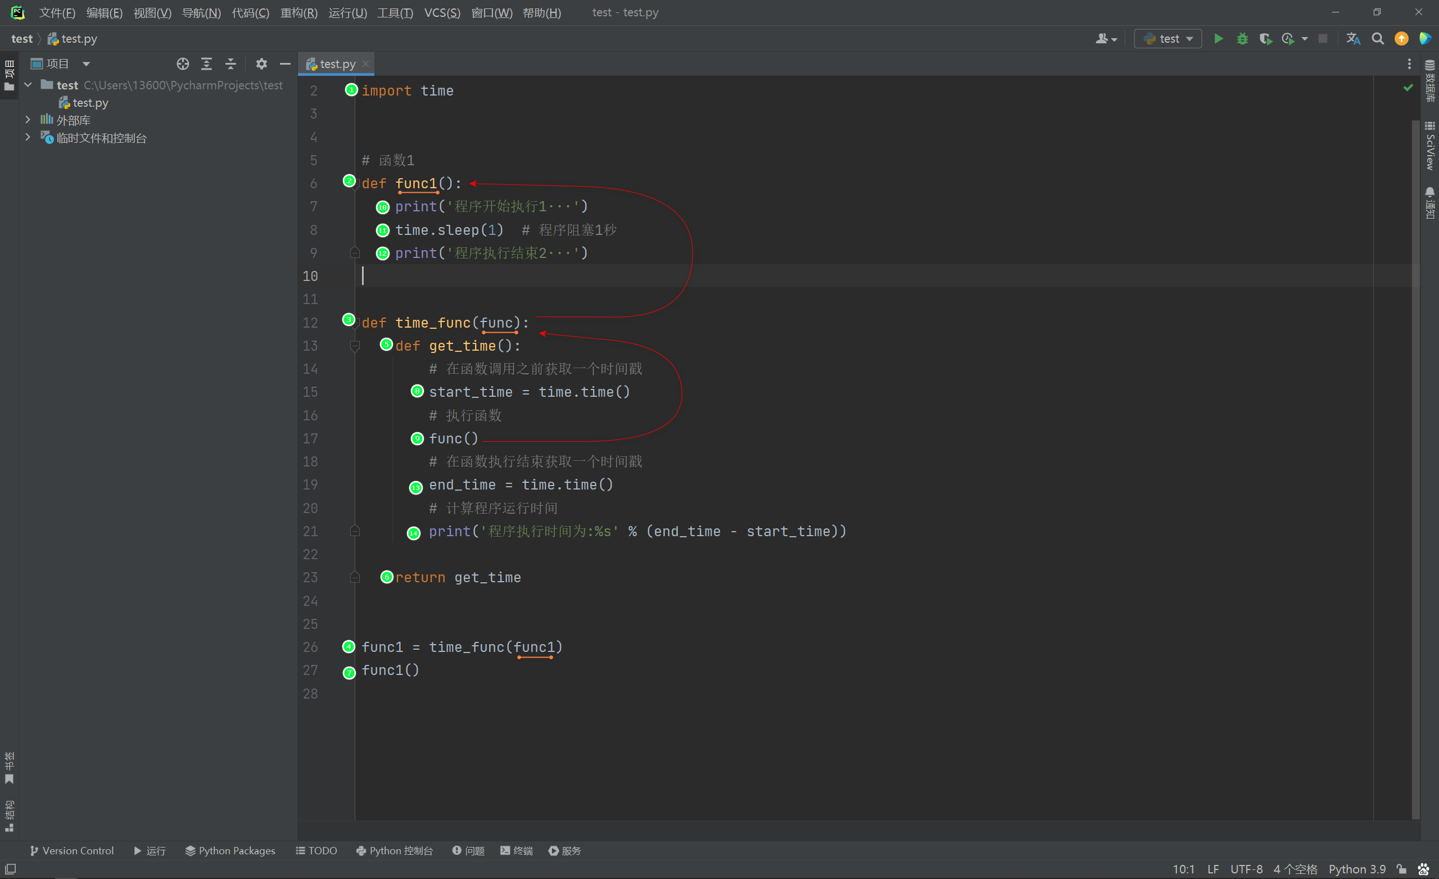Open the translation tool icon
This screenshot has height=879, width=1439.
click(1353, 39)
